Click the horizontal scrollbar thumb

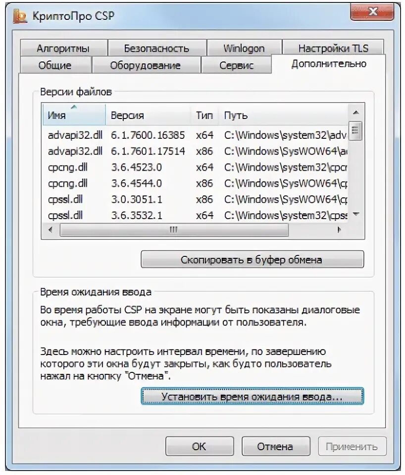point(174,230)
